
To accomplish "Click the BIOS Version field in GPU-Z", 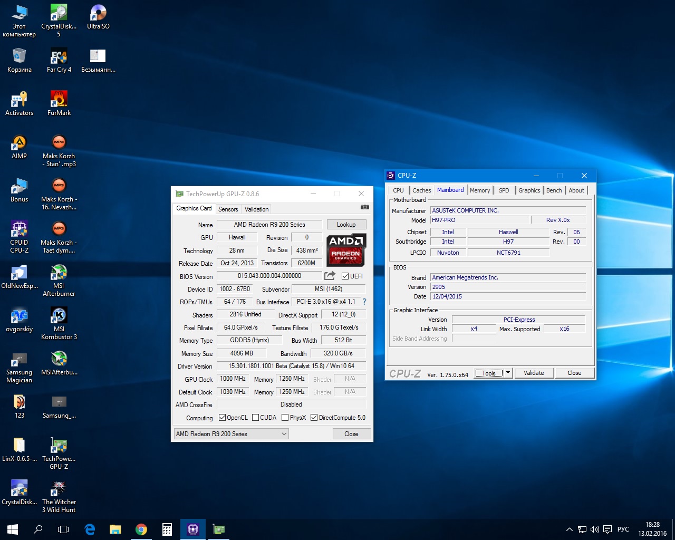I will (269, 276).
